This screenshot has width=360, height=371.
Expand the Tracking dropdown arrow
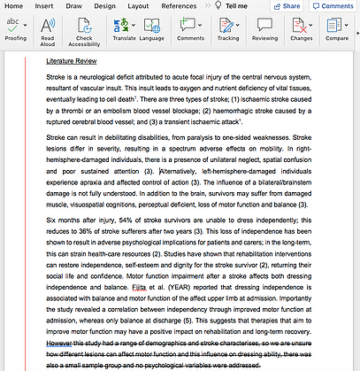(x=238, y=25)
